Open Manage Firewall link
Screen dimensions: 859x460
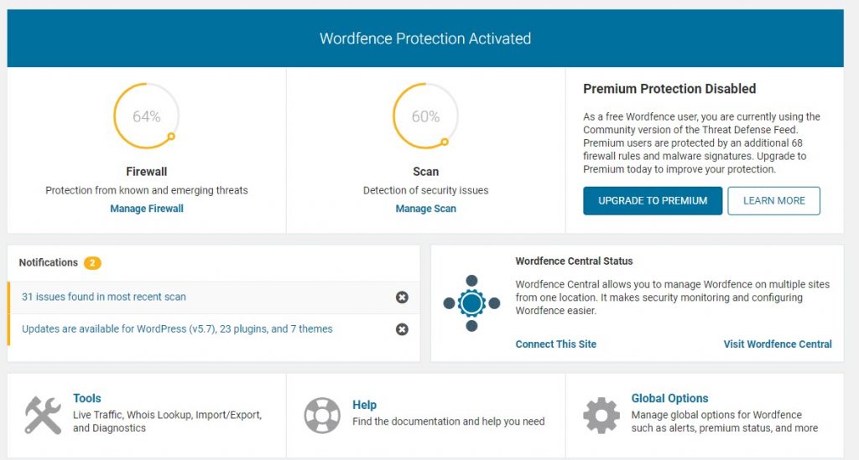point(147,209)
